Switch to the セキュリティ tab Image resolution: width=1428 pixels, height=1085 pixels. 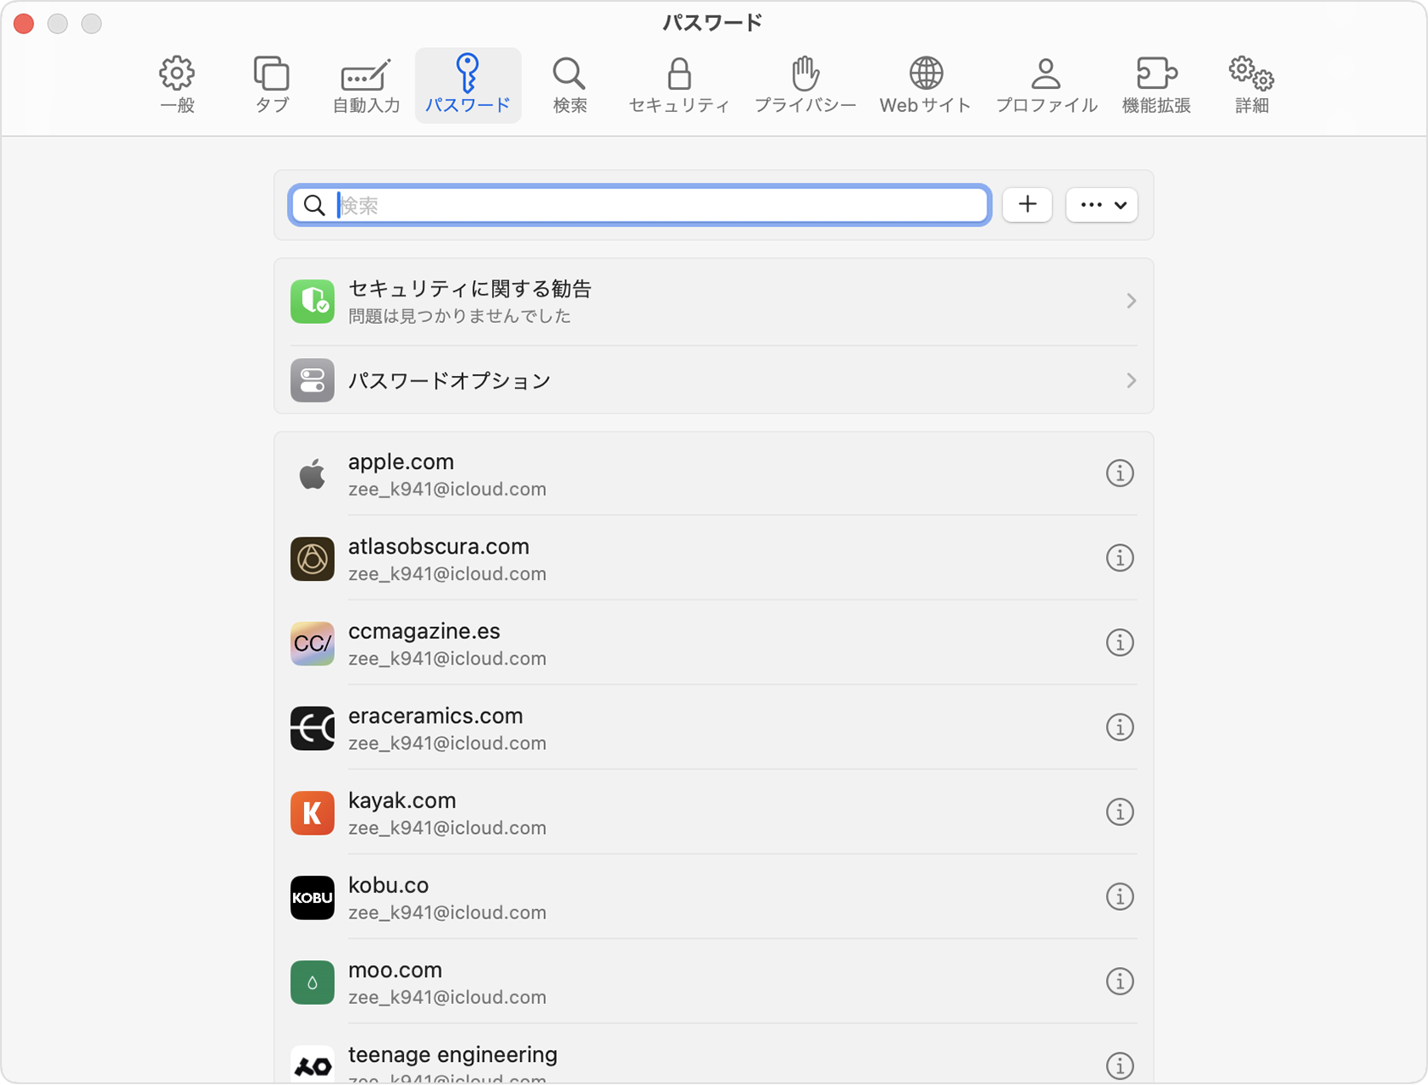pos(679,85)
